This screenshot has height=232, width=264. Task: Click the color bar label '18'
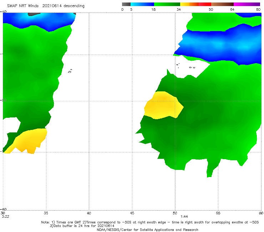pos(153,10)
